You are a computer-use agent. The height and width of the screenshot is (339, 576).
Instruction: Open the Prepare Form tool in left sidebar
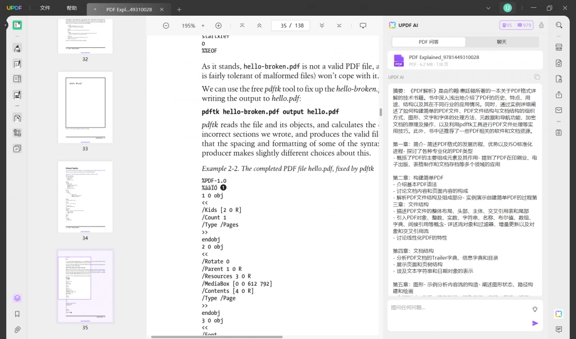point(17,79)
